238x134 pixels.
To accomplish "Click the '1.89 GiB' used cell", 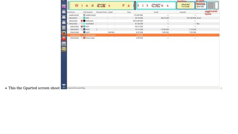I will point(165,32).
